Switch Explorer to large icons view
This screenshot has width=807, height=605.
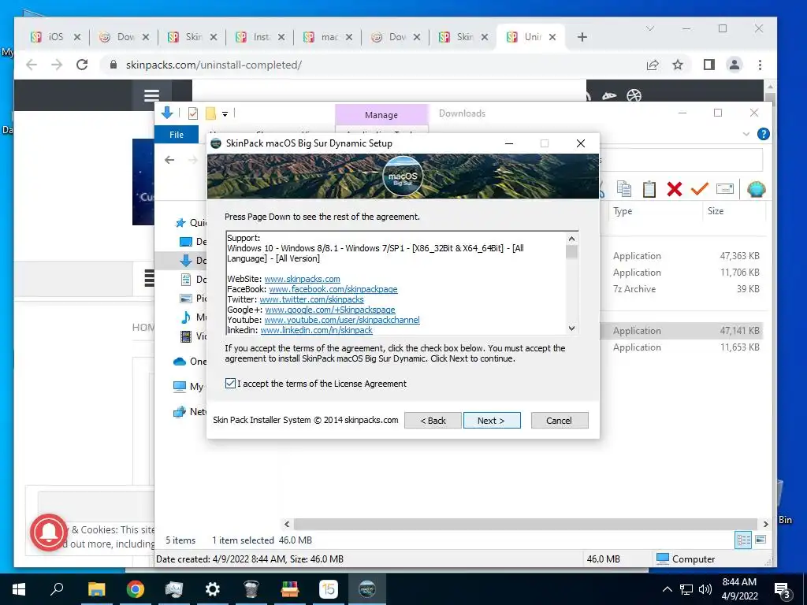coord(761,540)
